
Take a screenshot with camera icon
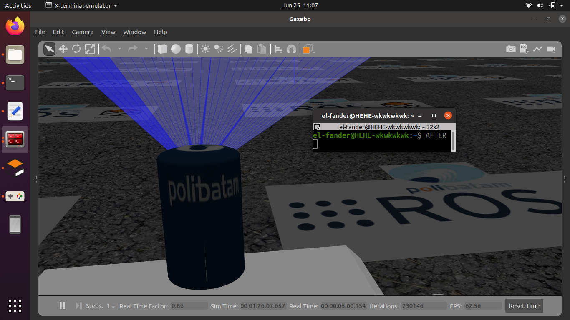(511, 49)
